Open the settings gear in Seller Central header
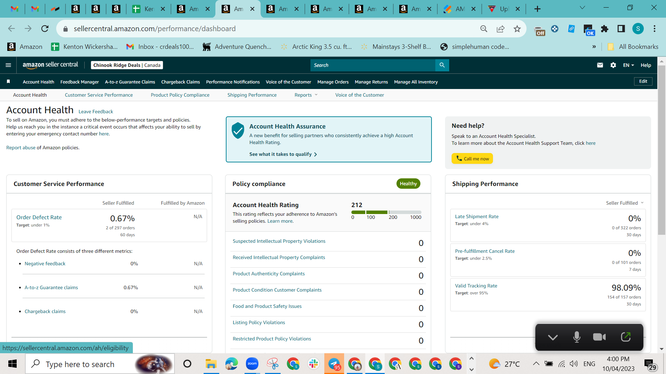The height and width of the screenshot is (374, 666). point(613,65)
